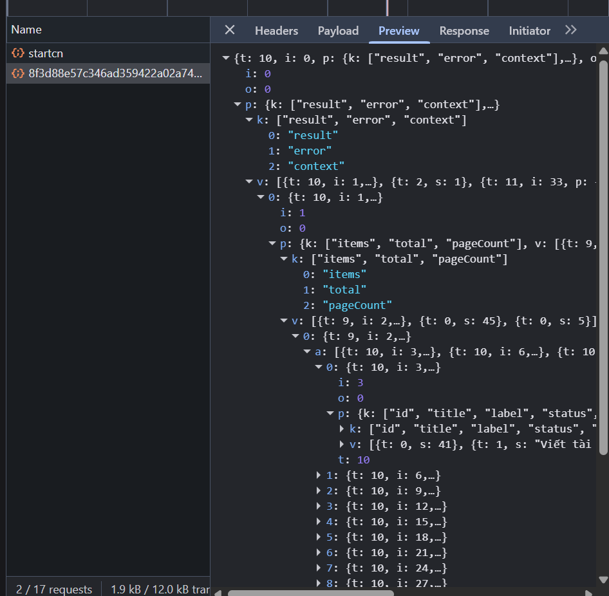Expand the v array with Viết tài

pyautogui.click(x=342, y=444)
